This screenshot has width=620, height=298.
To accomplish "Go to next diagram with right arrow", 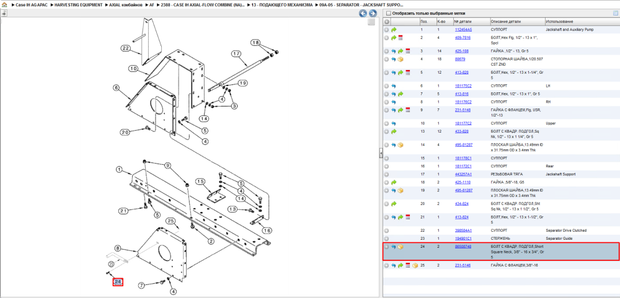I will pyautogui.click(x=372, y=14).
